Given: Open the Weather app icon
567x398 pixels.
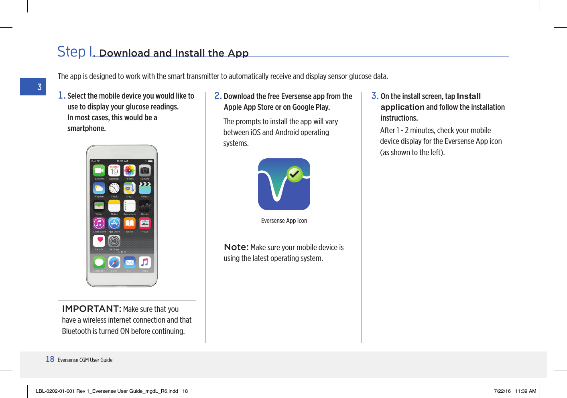Looking at the screenshot, I should click(99, 188).
